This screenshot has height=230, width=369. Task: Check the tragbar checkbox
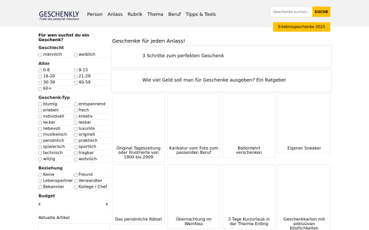[76, 153]
